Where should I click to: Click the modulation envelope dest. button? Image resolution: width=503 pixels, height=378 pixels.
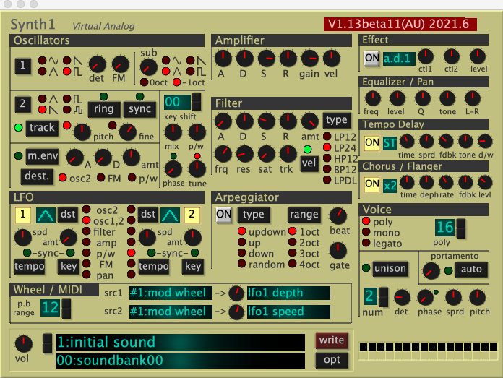click(x=37, y=177)
